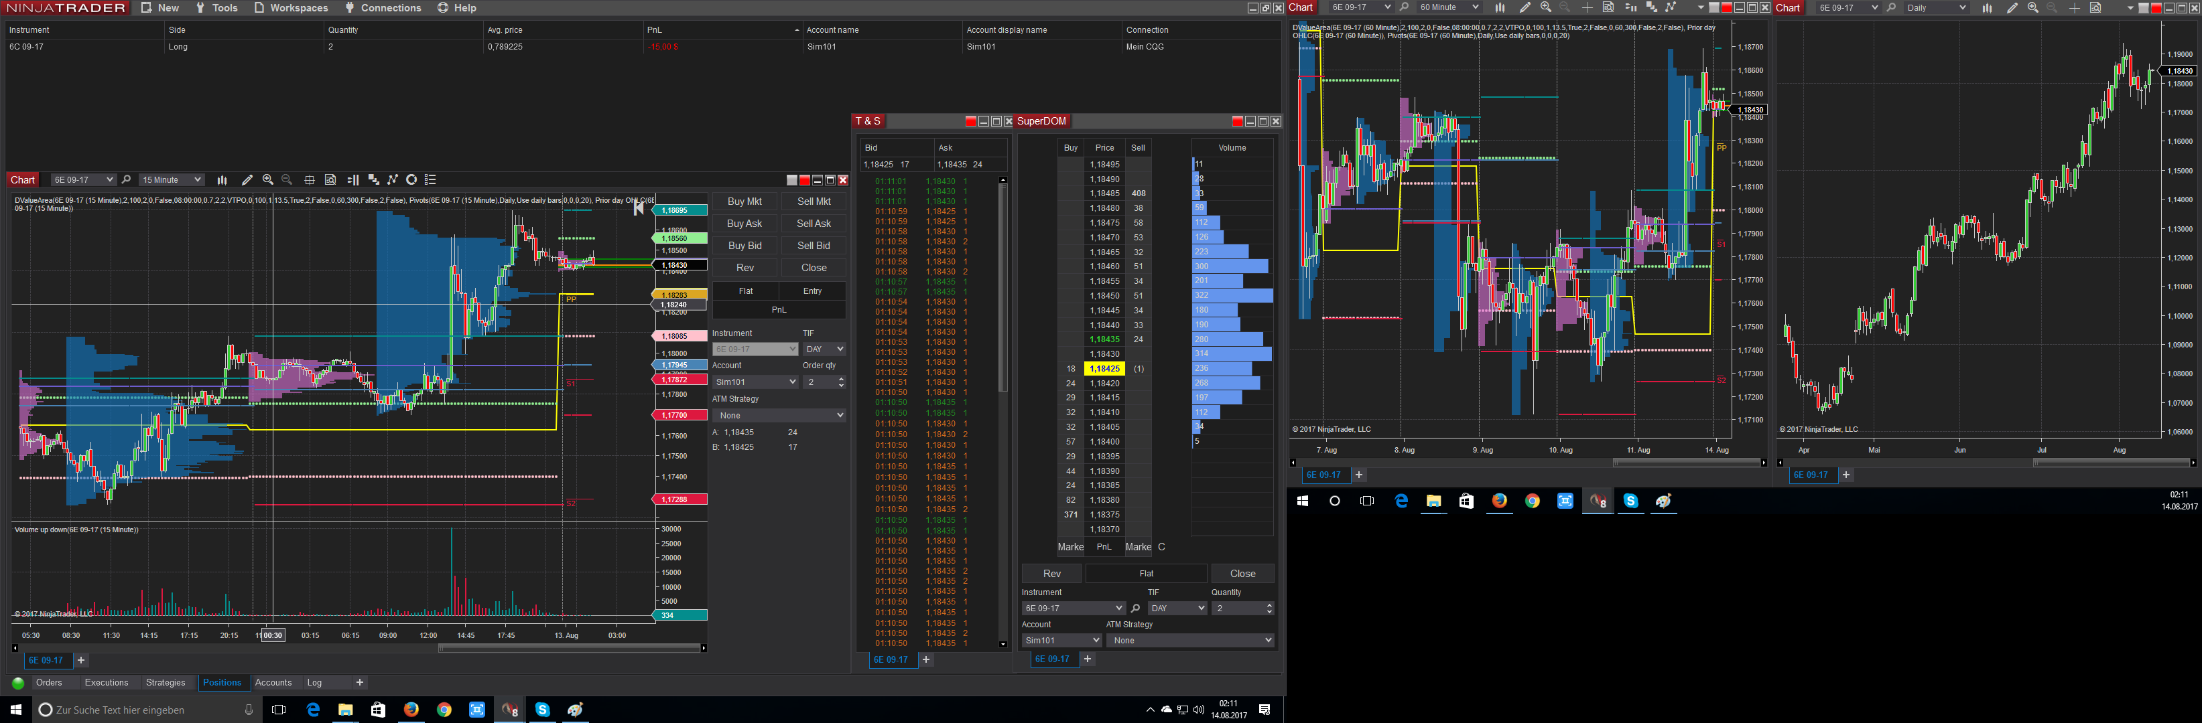Image resolution: width=2202 pixels, height=723 pixels.
Task: Open the Tools menu
Action: (x=216, y=7)
